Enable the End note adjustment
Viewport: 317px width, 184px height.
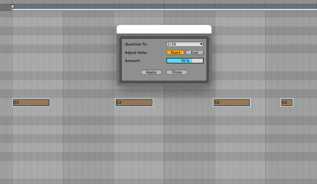click(x=194, y=52)
